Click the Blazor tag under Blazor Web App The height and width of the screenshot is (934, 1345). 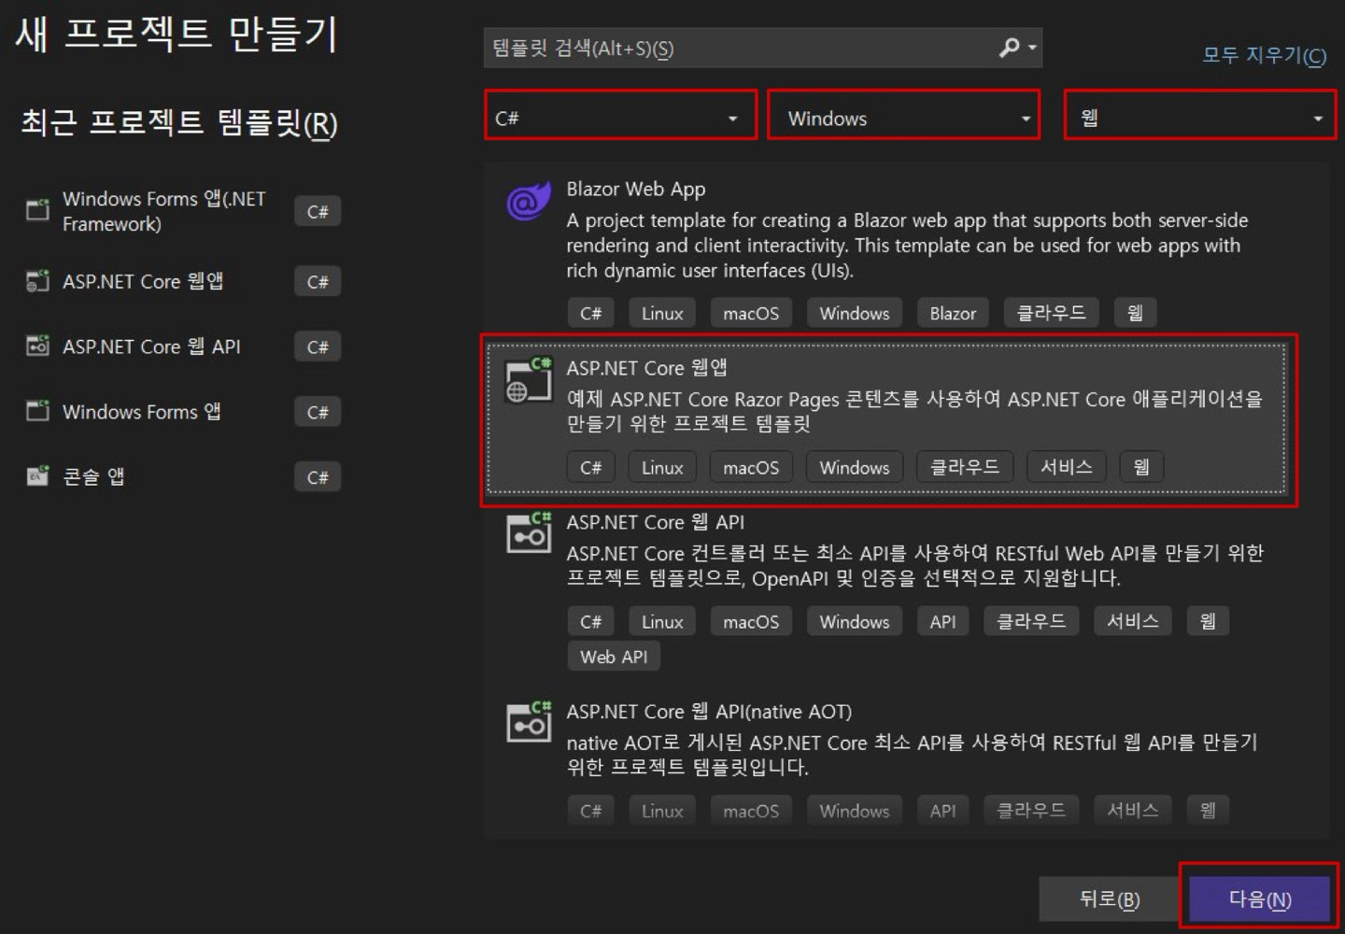953,313
